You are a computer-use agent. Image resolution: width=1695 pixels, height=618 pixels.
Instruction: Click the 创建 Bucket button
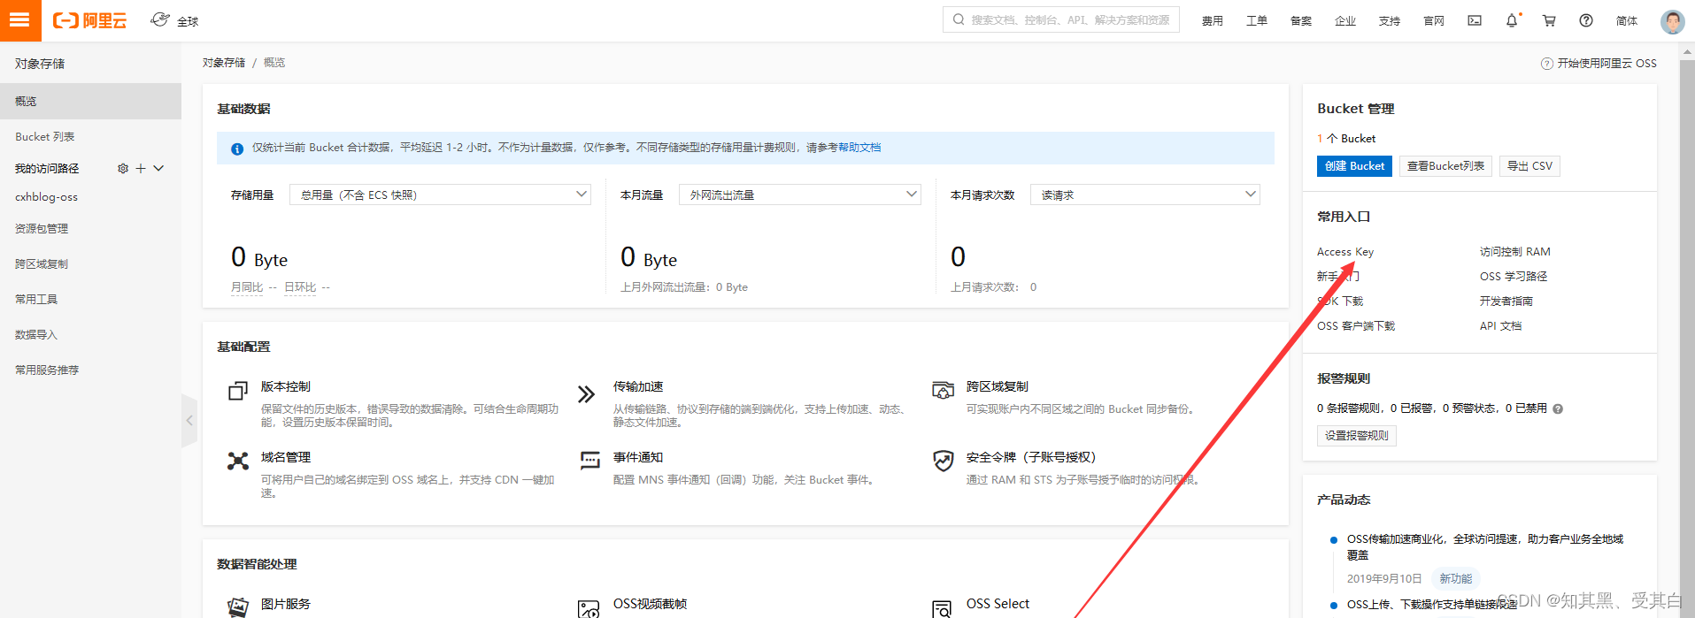tap(1354, 166)
